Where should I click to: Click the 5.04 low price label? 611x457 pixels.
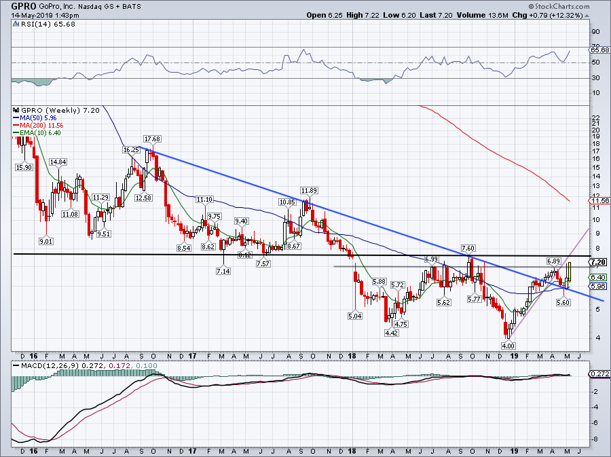[x=355, y=316]
